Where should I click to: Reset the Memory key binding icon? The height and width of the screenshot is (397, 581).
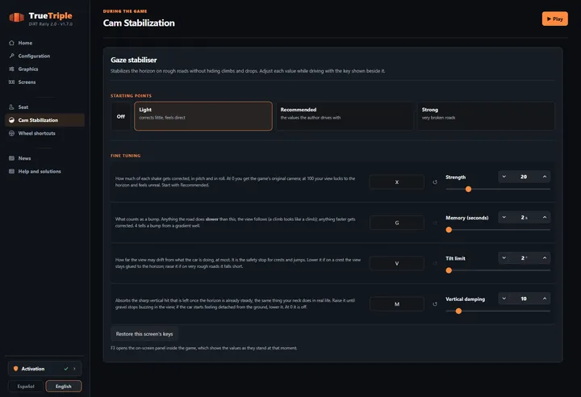[435, 224]
